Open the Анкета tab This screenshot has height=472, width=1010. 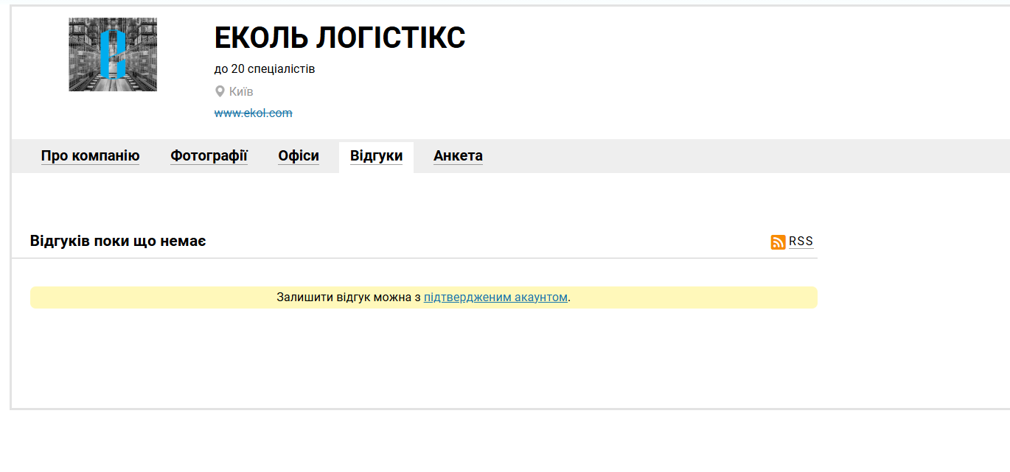pyautogui.click(x=458, y=156)
